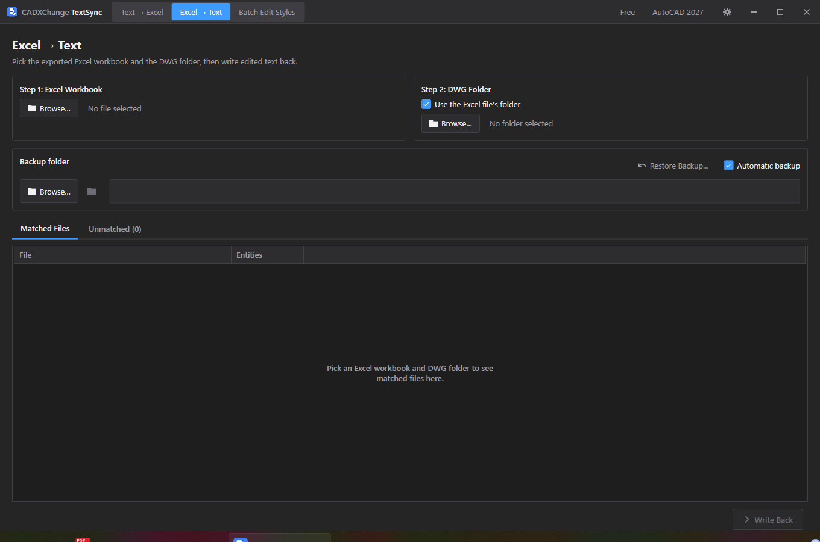Click the AutoCAD 2027 version label
This screenshot has height=542, width=820.
678,12
